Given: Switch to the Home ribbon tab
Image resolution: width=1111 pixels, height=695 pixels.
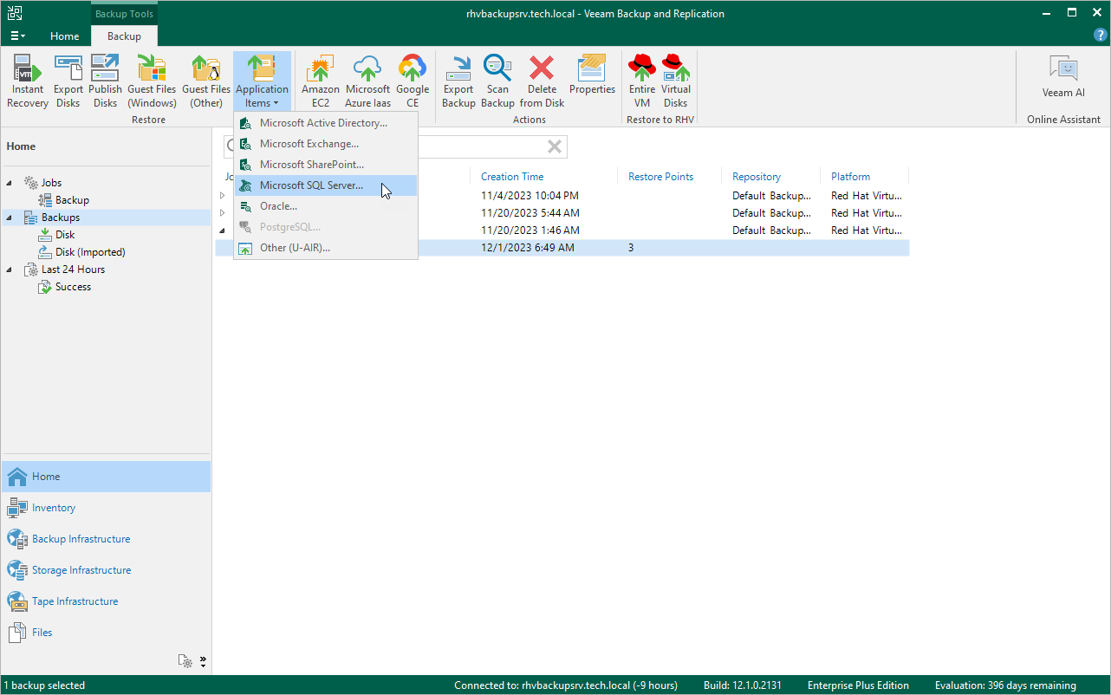Looking at the screenshot, I should [64, 36].
